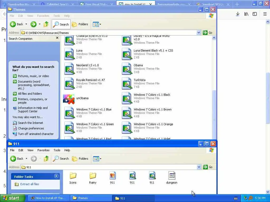Click Go button in 911 window

208,167
